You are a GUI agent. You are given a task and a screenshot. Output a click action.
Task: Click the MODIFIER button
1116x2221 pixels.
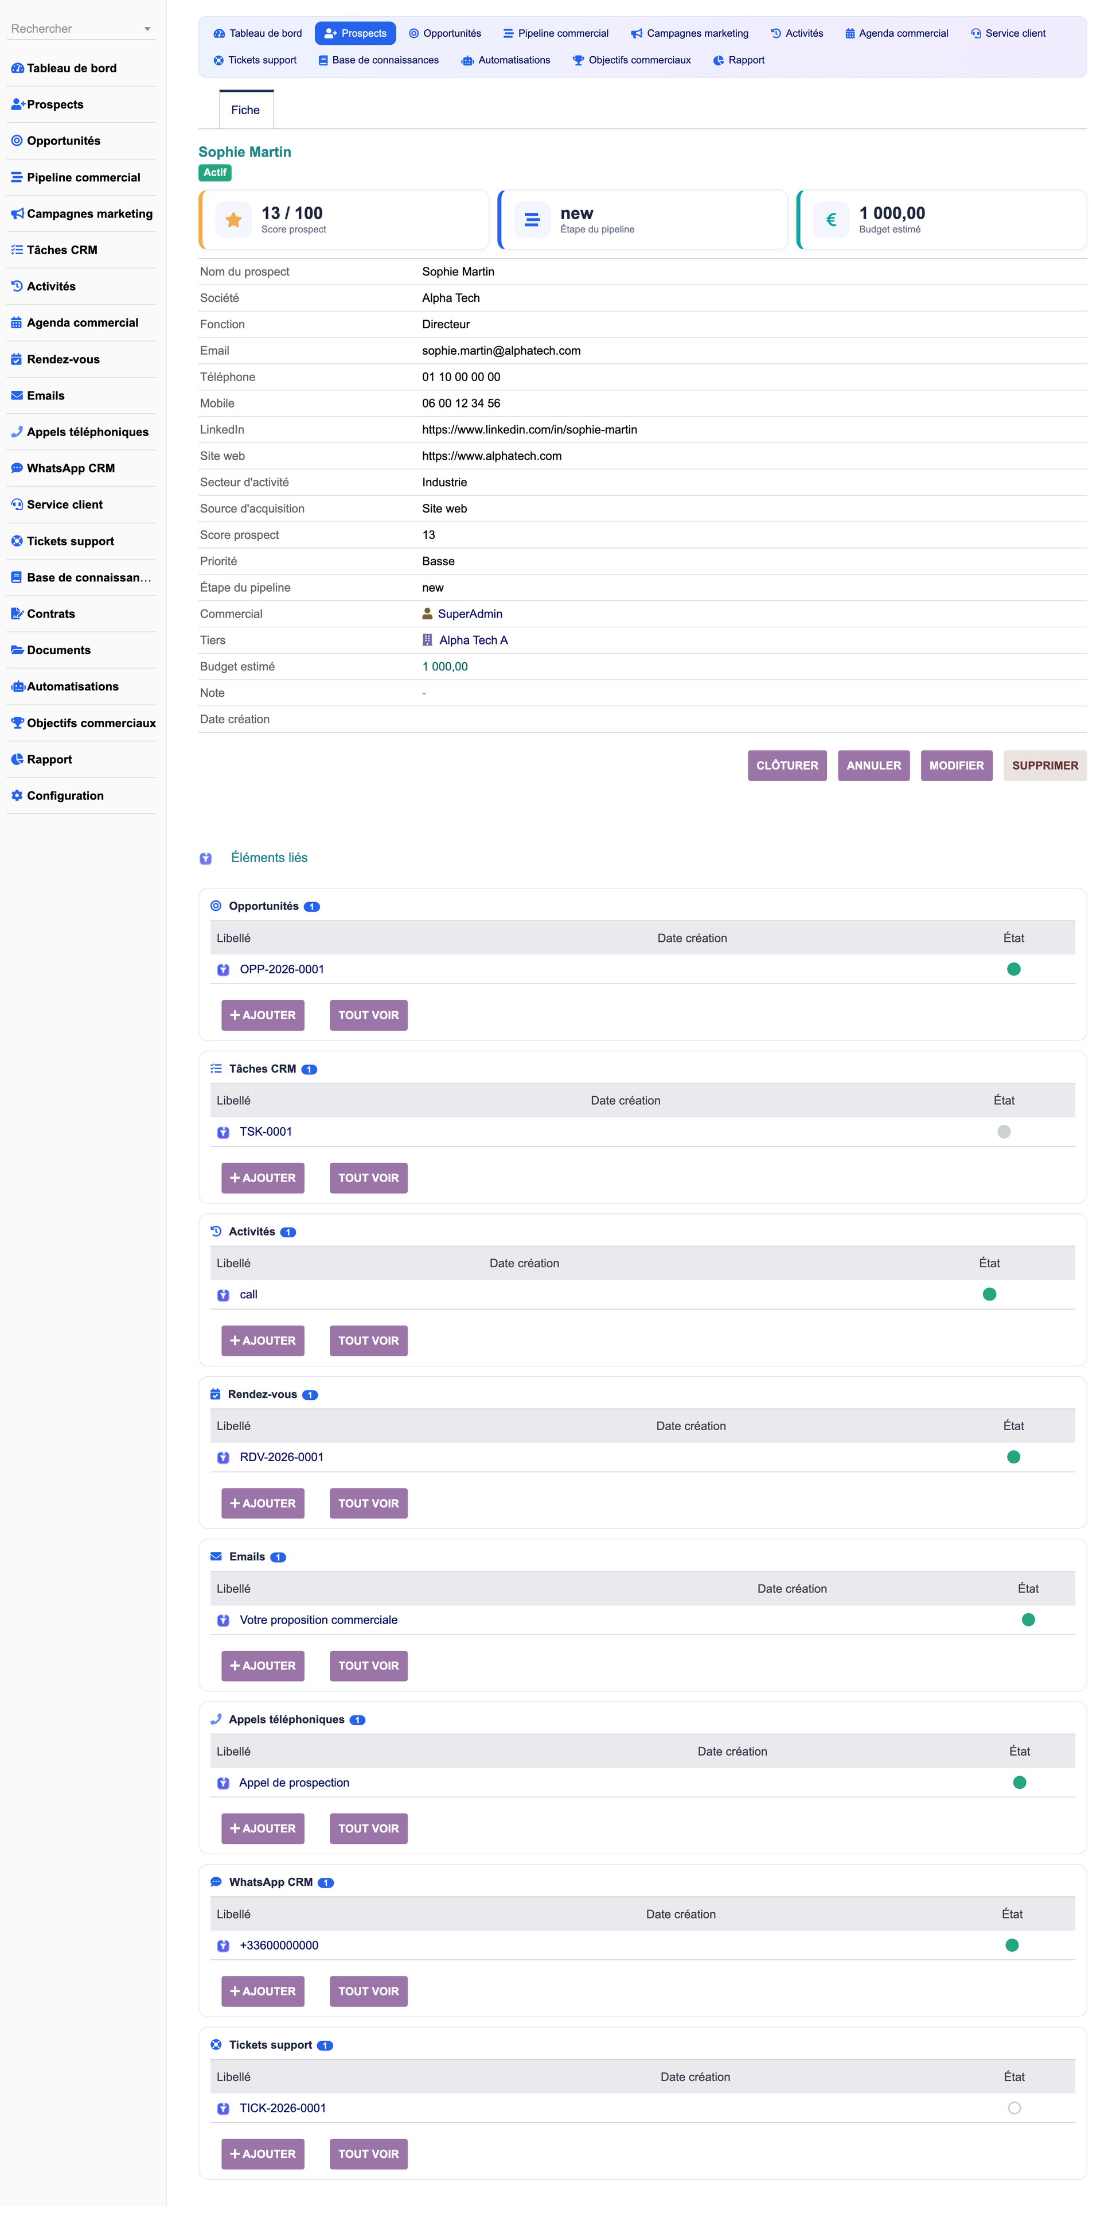[x=955, y=766]
